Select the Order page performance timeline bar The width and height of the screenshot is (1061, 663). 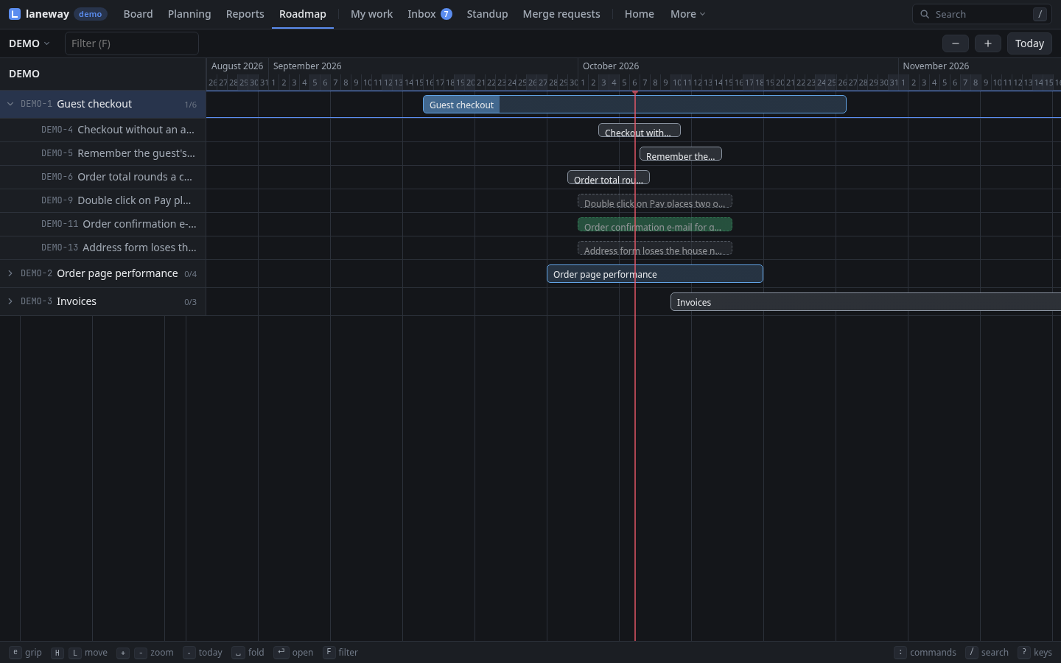(655, 274)
